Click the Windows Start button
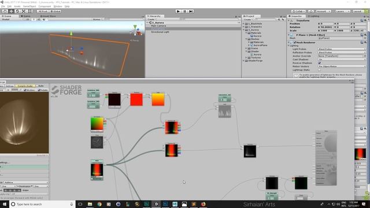 (5, 204)
